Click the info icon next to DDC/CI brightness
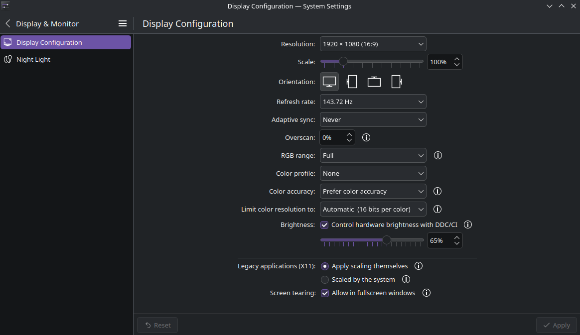 click(x=468, y=224)
